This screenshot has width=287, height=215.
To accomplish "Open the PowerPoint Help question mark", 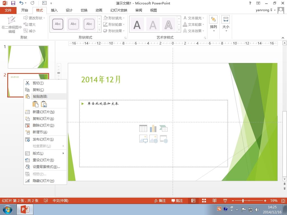I will [250, 3].
